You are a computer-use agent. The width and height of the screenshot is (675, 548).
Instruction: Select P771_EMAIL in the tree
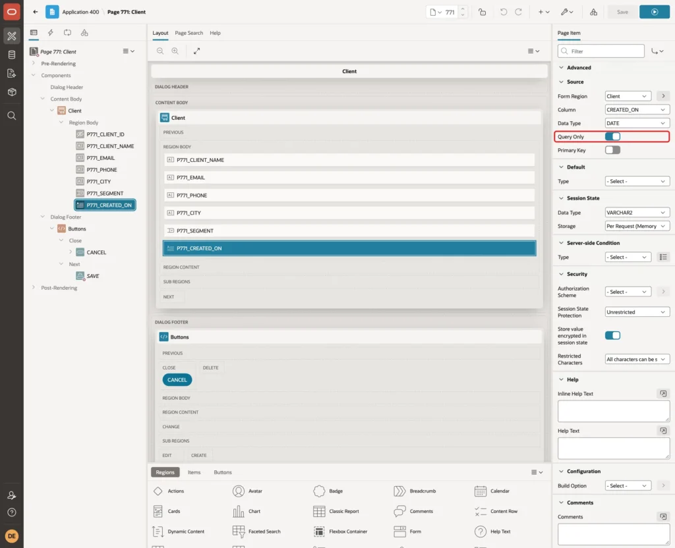point(101,158)
